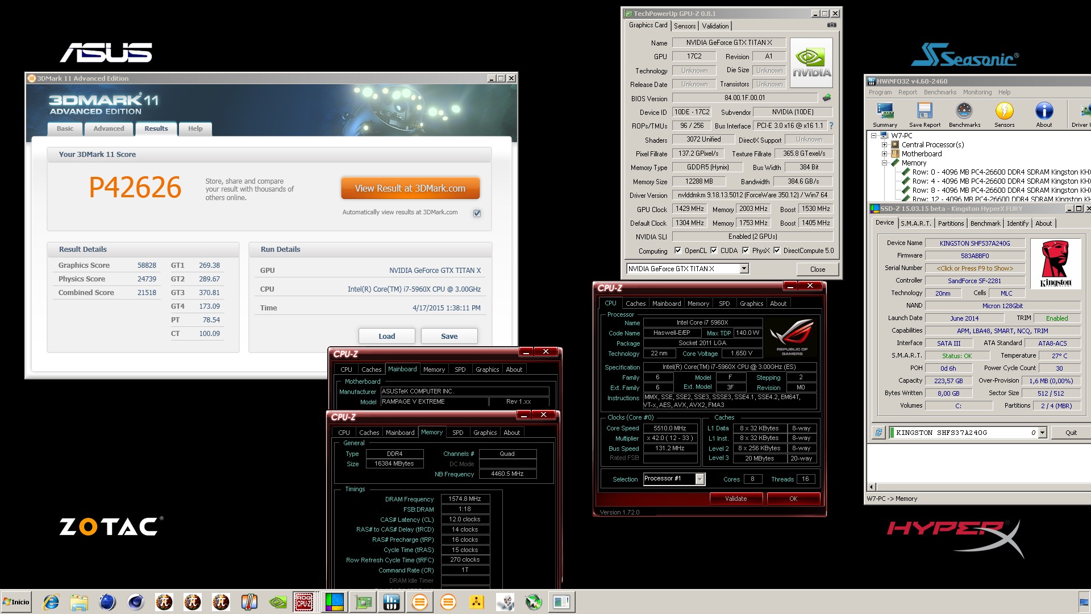Click the Cinema 4D sphere icon on taskbar
The width and height of the screenshot is (1091, 614).
(x=136, y=602)
